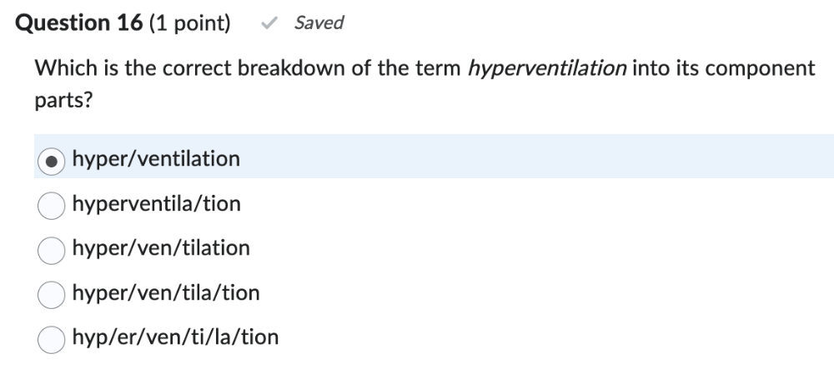The image size is (834, 374).
Task: Click the Question 16 heading
Action: 79,23
